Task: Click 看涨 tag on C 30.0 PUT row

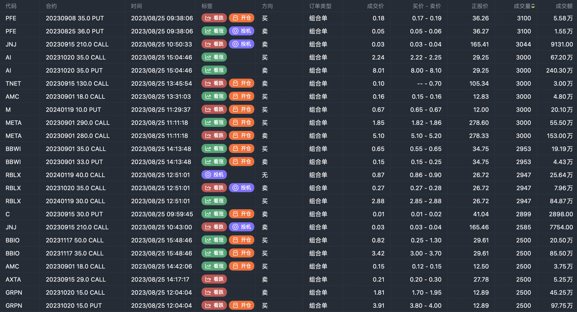Action: click(x=214, y=214)
